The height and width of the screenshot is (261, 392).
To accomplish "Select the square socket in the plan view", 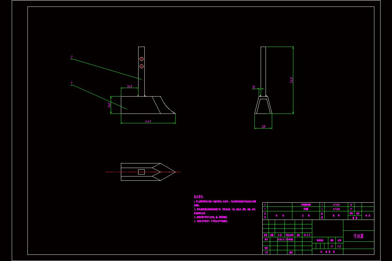I will [141, 172].
